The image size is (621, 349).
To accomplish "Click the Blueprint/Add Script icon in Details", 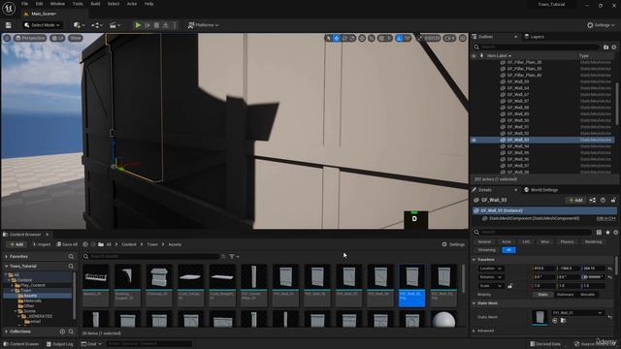I will [593, 201].
